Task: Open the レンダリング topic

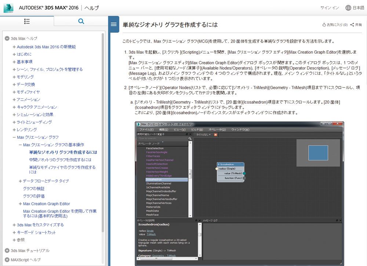Action: coord(27,130)
